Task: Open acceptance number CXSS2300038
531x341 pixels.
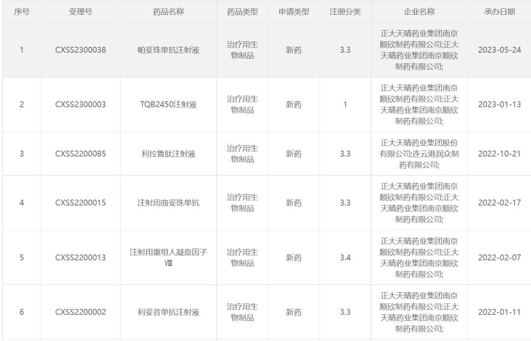Action: (x=80, y=50)
